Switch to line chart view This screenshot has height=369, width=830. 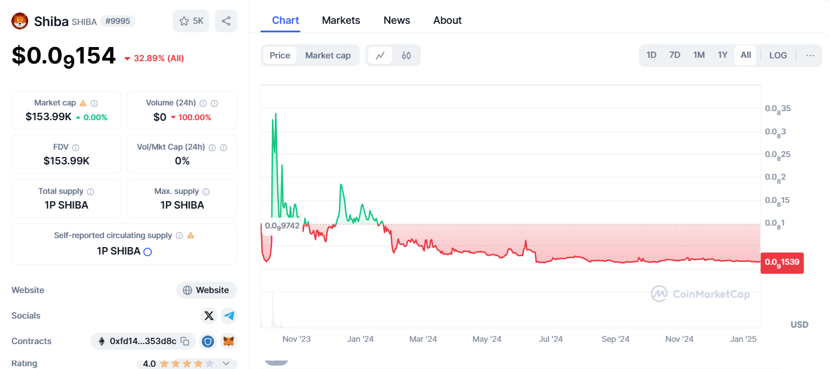pyautogui.click(x=380, y=56)
